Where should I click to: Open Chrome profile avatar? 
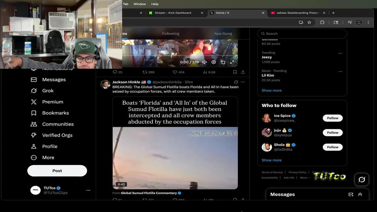(359, 22)
